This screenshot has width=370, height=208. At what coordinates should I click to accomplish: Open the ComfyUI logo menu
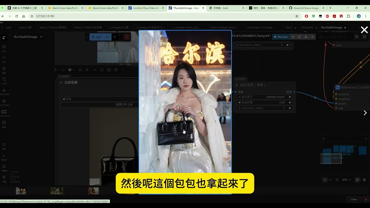click(x=4, y=38)
